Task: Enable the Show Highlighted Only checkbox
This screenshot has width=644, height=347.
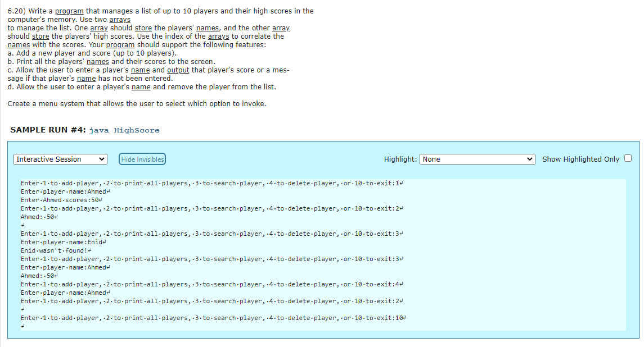Action: point(628,158)
